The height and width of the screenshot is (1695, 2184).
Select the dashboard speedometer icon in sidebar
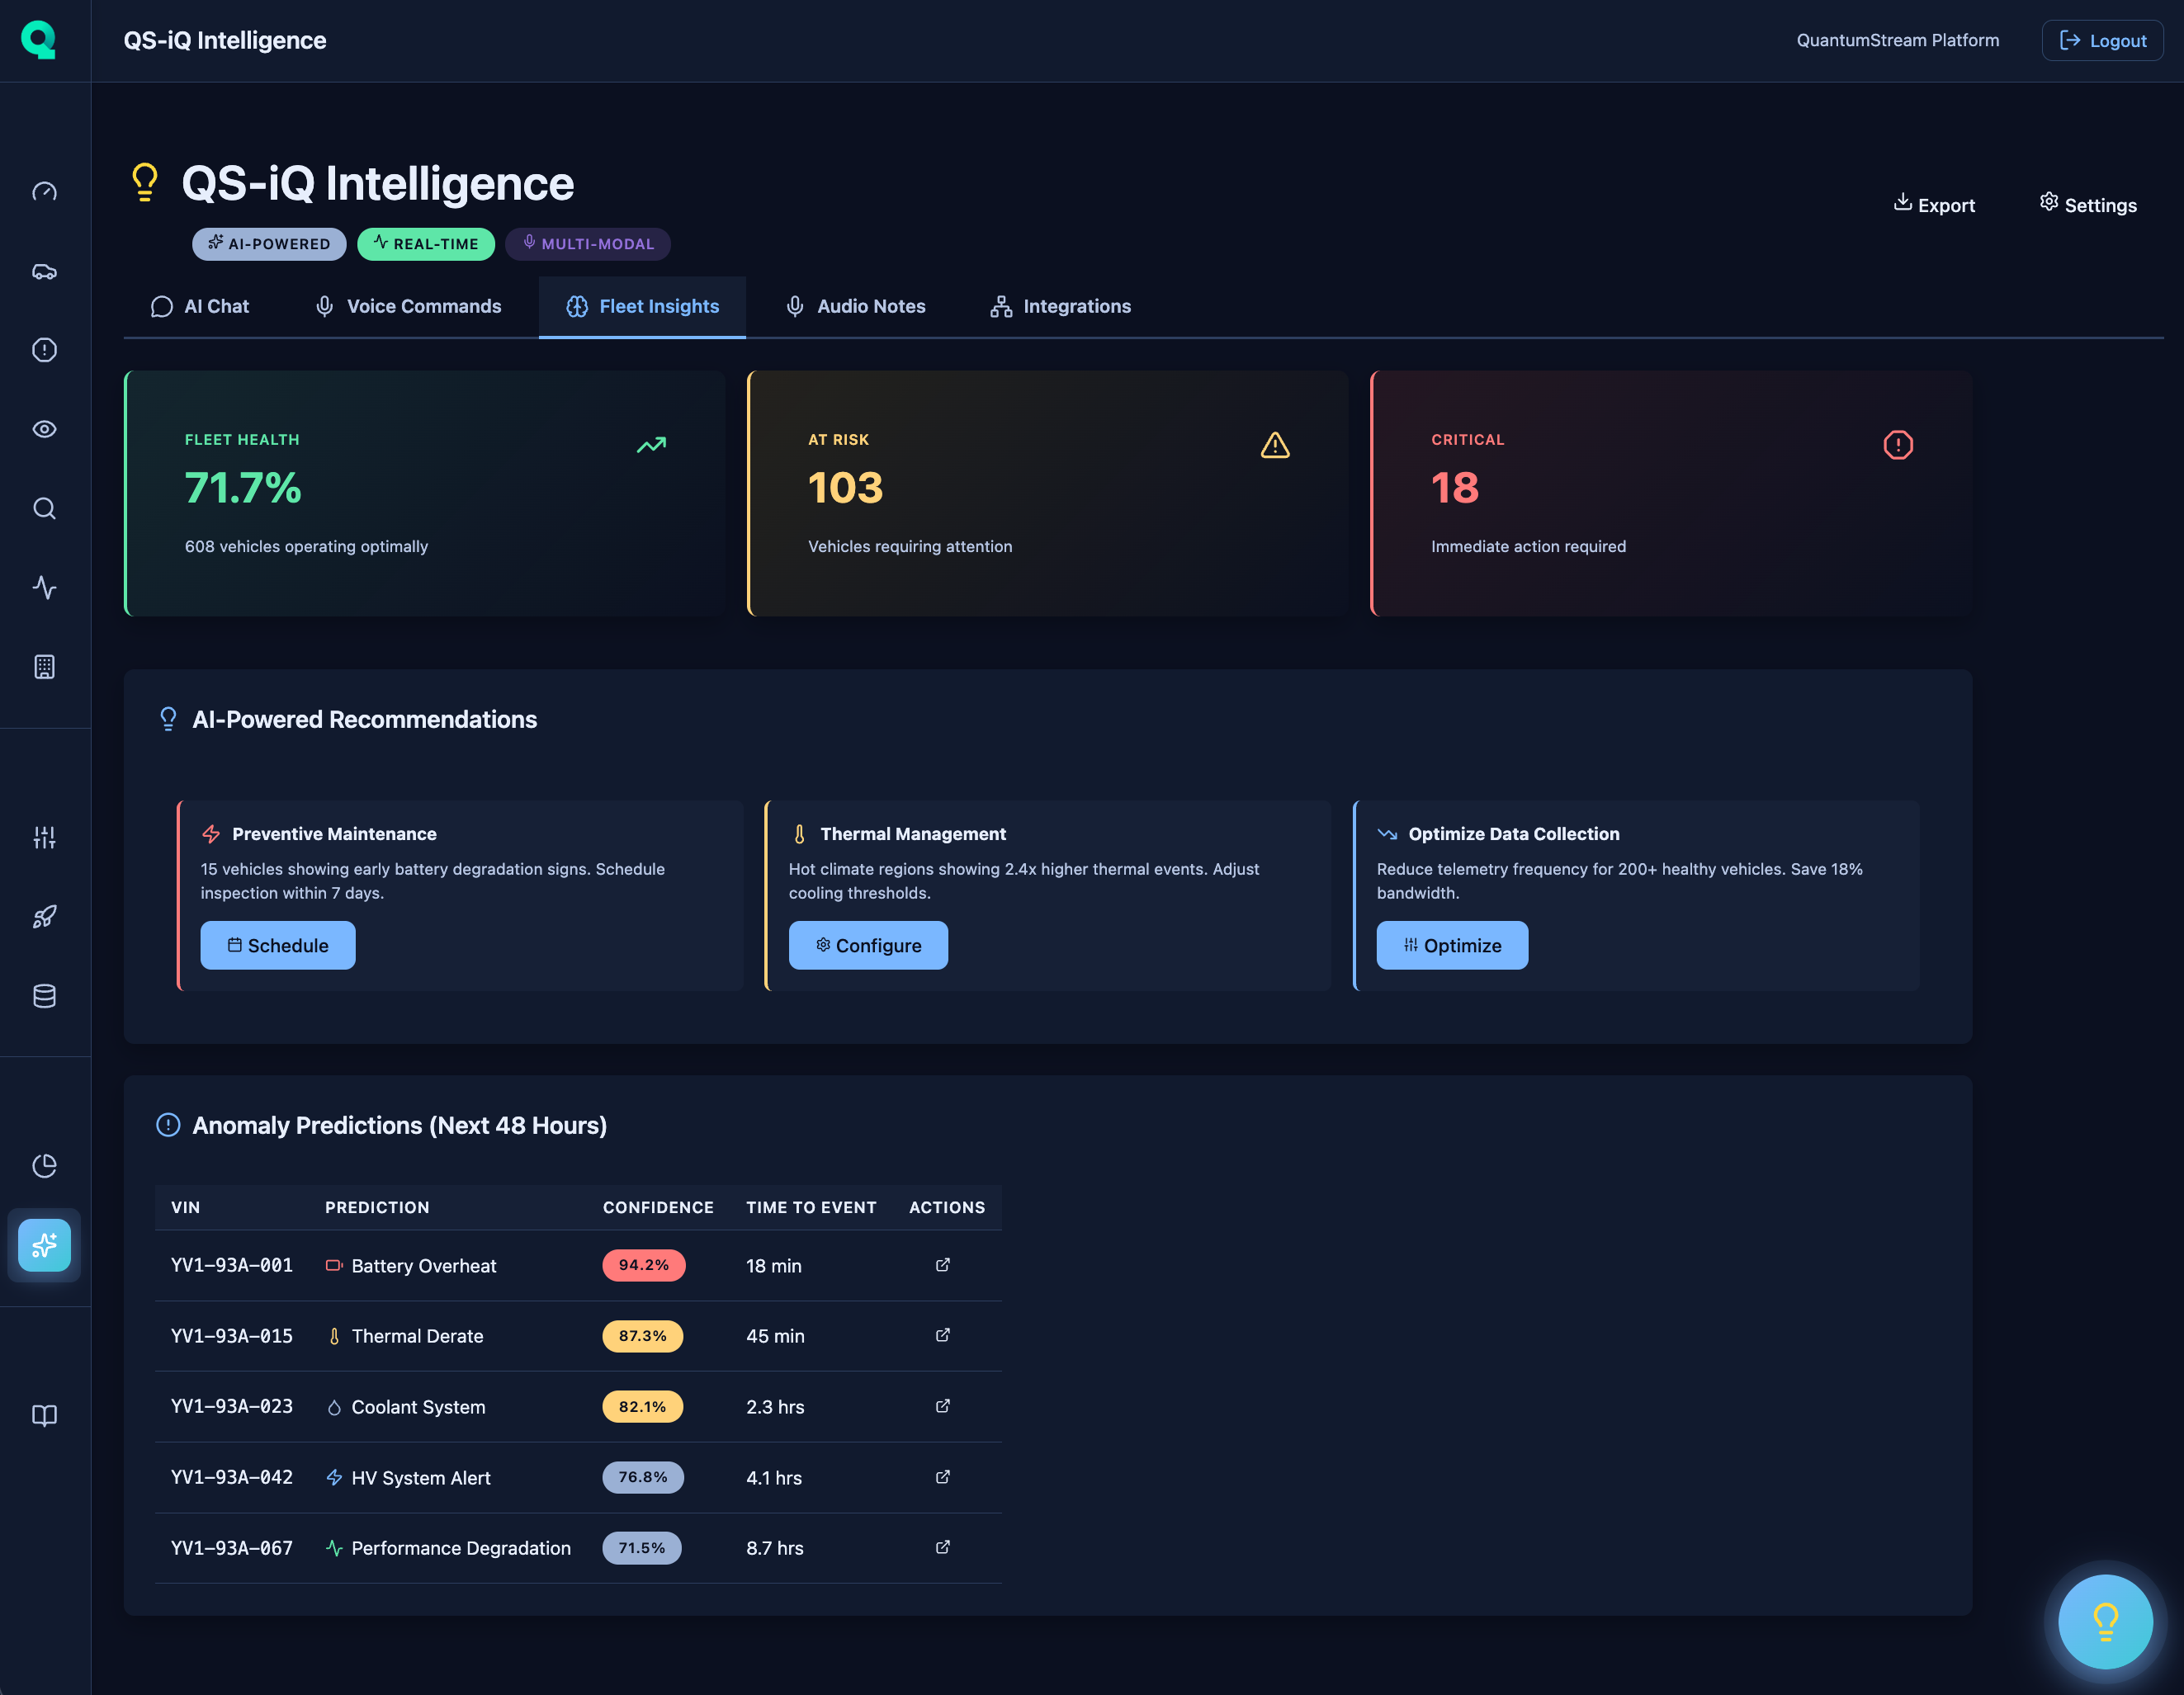pyautogui.click(x=44, y=191)
